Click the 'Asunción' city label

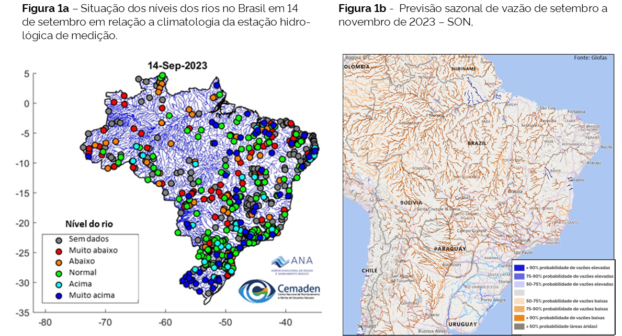(x=451, y=265)
